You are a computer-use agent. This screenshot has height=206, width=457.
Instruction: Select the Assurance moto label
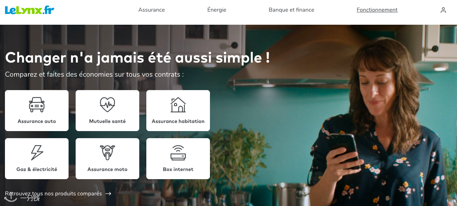[107, 169]
